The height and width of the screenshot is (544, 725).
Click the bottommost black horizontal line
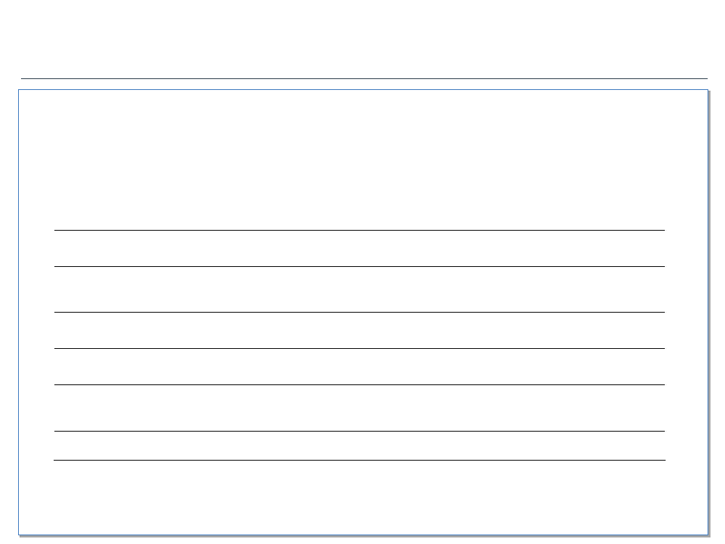click(360, 461)
